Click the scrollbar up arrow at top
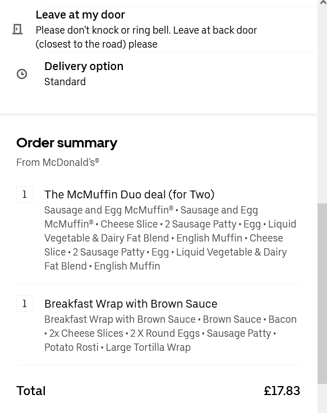Screen dimensions: 327x413 point(323,3)
